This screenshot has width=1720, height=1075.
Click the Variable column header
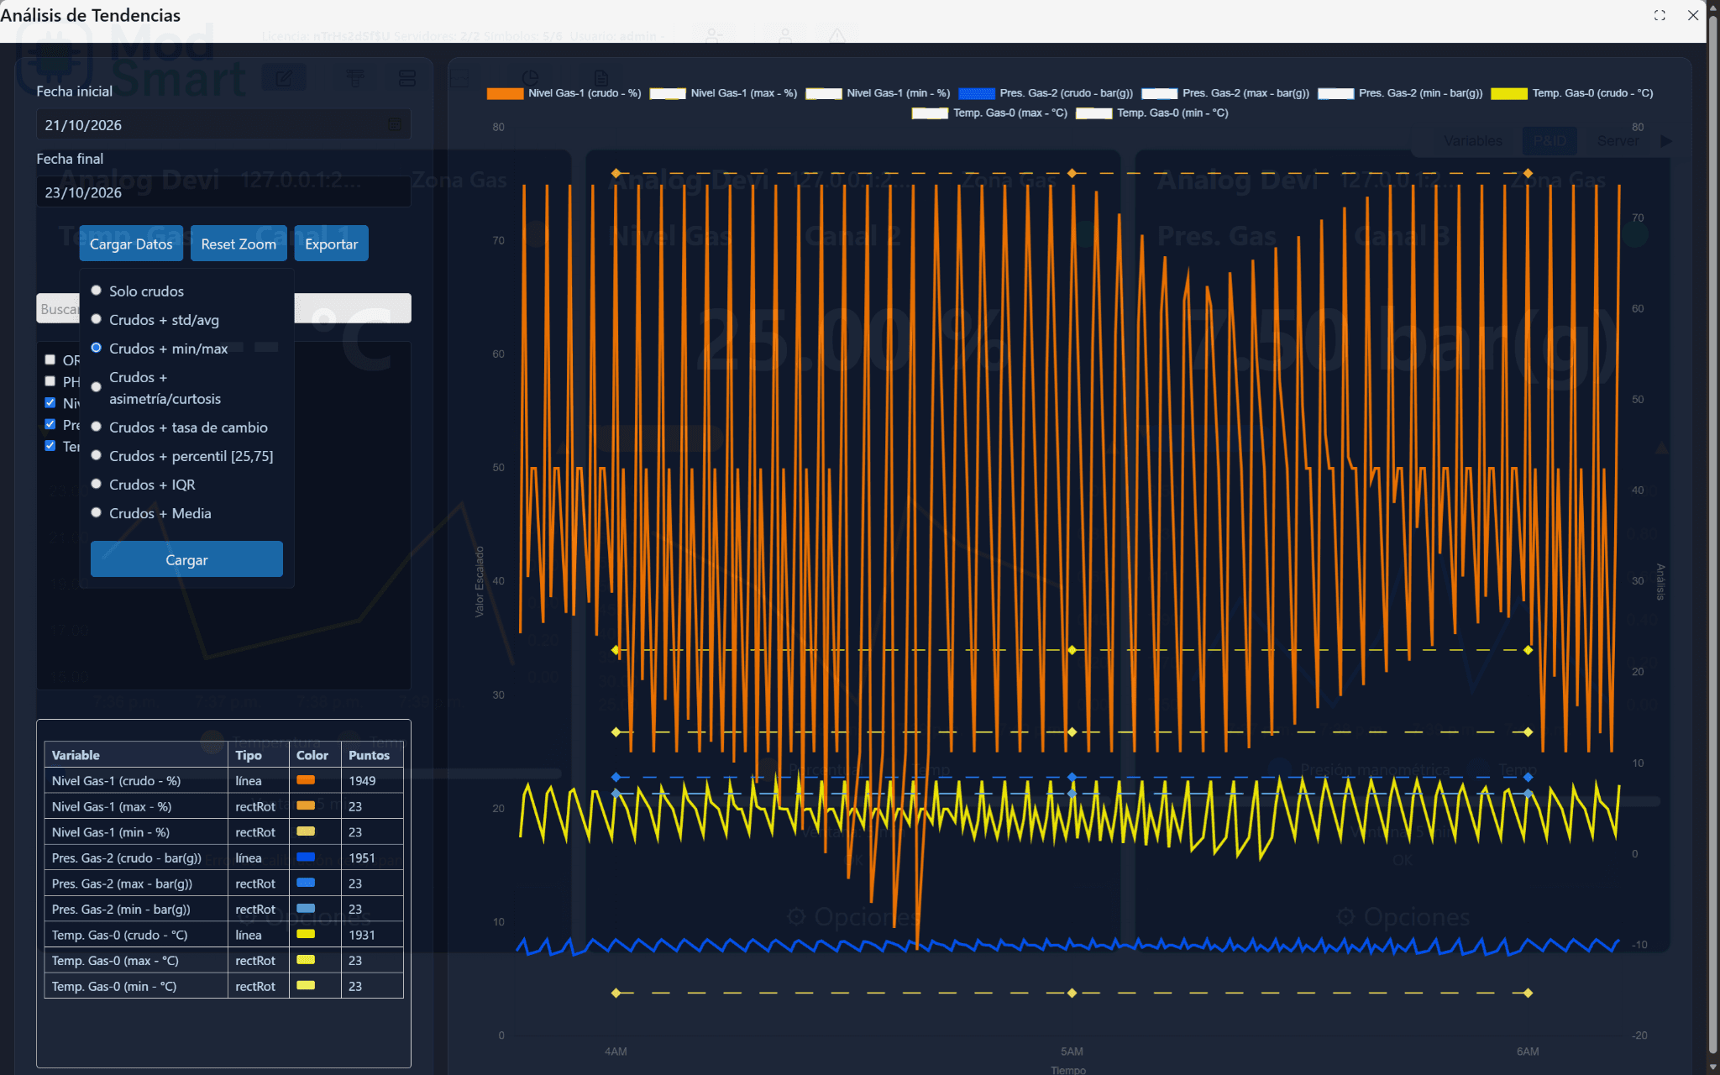(136, 755)
